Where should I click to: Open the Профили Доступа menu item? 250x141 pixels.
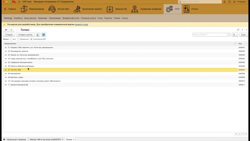[71, 18]
